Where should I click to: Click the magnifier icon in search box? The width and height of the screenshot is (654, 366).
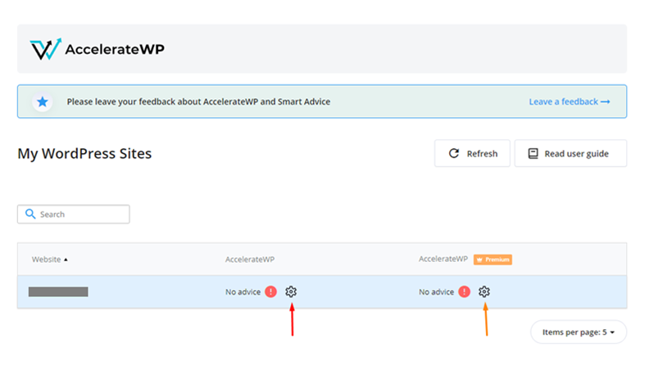coord(30,215)
